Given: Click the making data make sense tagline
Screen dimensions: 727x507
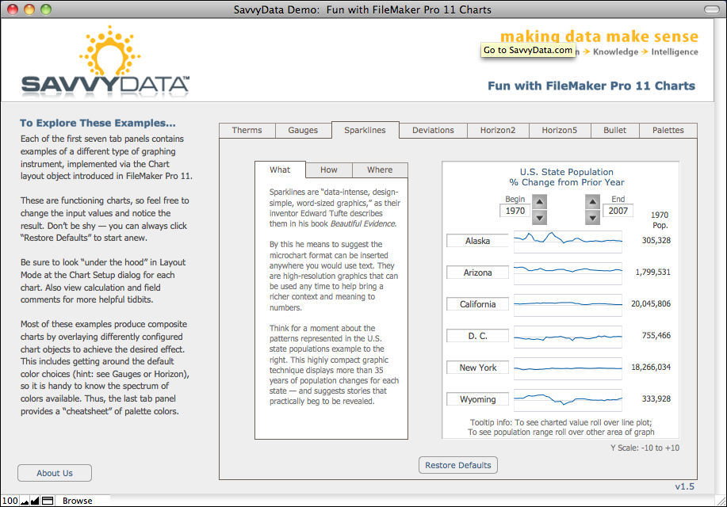Looking at the screenshot, I should click(599, 36).
